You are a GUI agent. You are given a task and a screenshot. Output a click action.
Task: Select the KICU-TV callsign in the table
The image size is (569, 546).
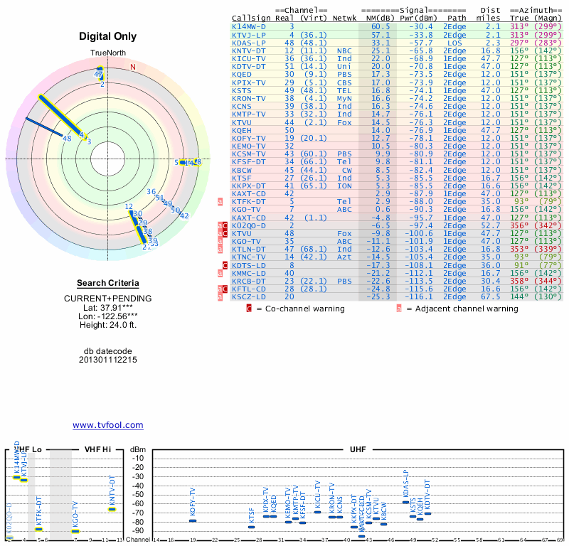click(249, 59)
